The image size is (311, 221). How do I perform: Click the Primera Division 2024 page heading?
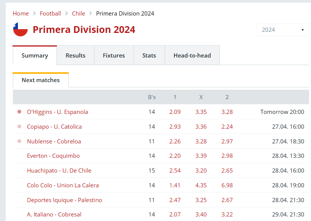(84, 30)
